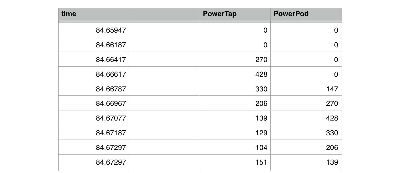Select the PowerTap column header
This screenshot has height=173, width=404.
[235, 14]
